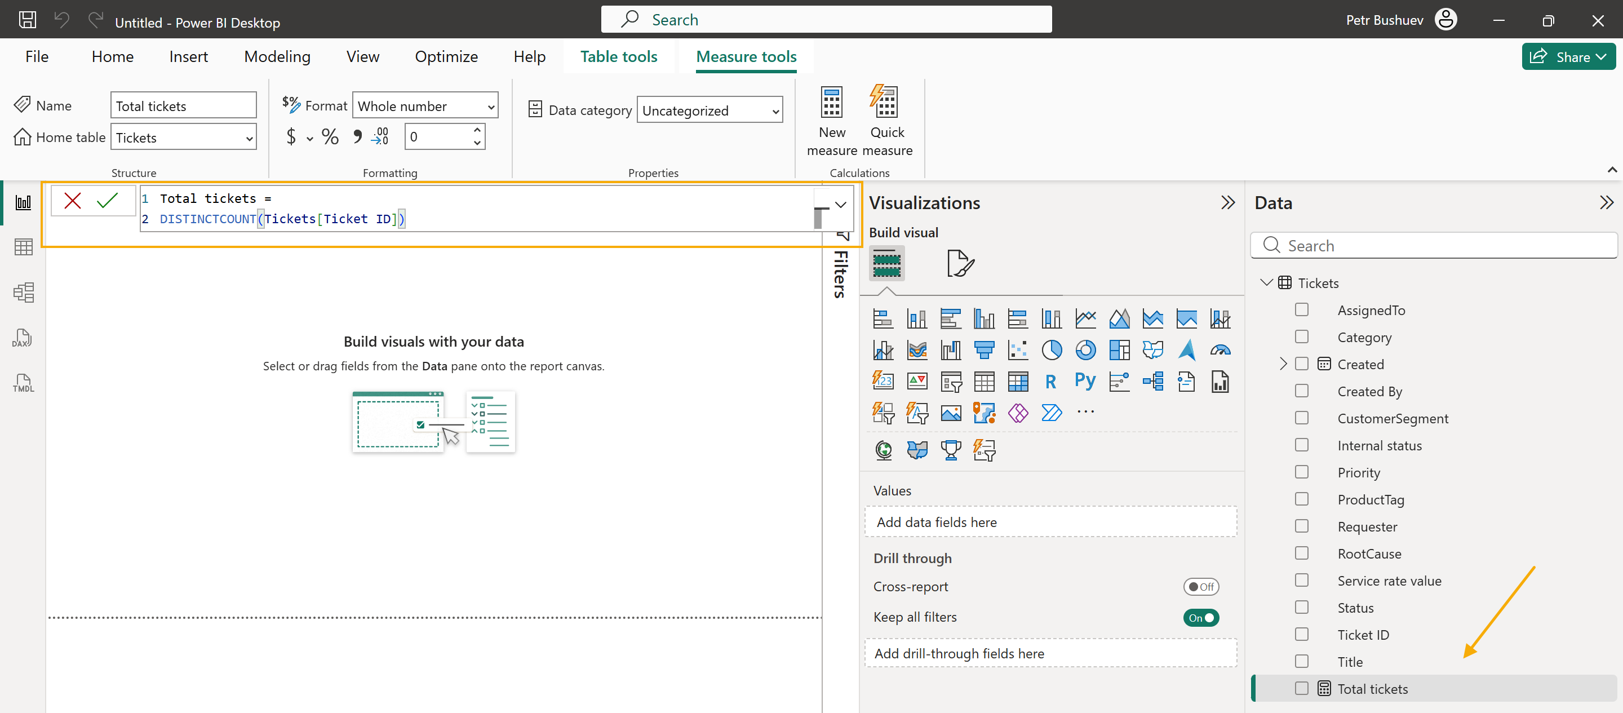Check the Priority field checkbox
Viewport: 1623px width, 713px height.
click(1301, 472)
